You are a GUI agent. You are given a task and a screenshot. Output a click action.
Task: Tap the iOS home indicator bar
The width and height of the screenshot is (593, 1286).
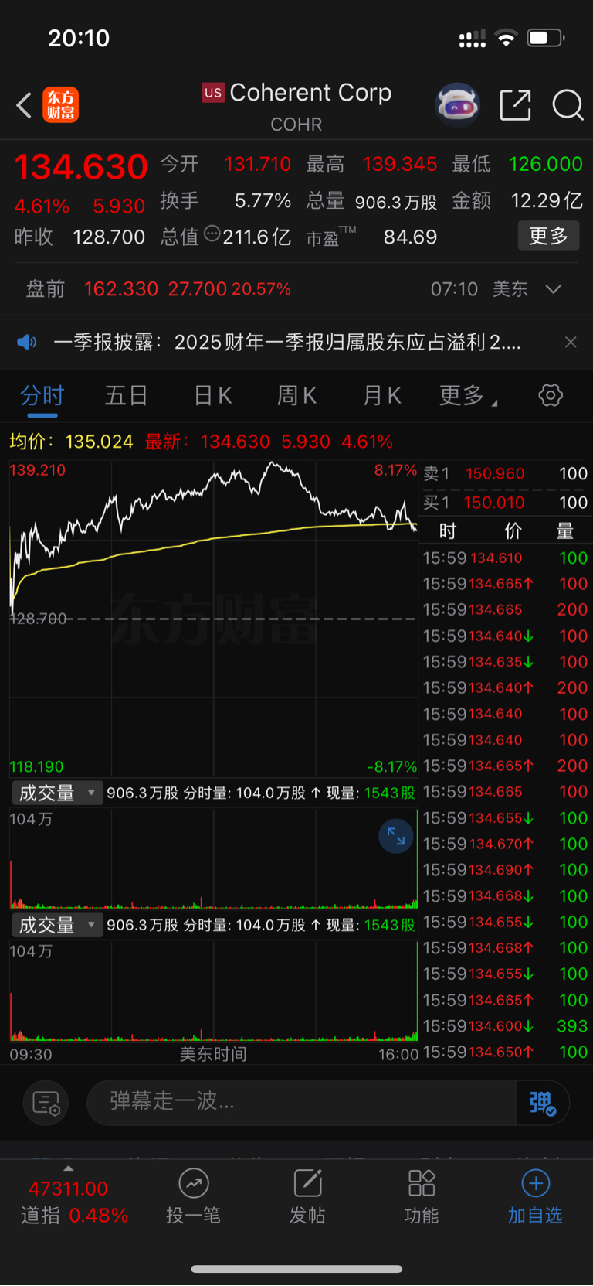pos(296,1269)
